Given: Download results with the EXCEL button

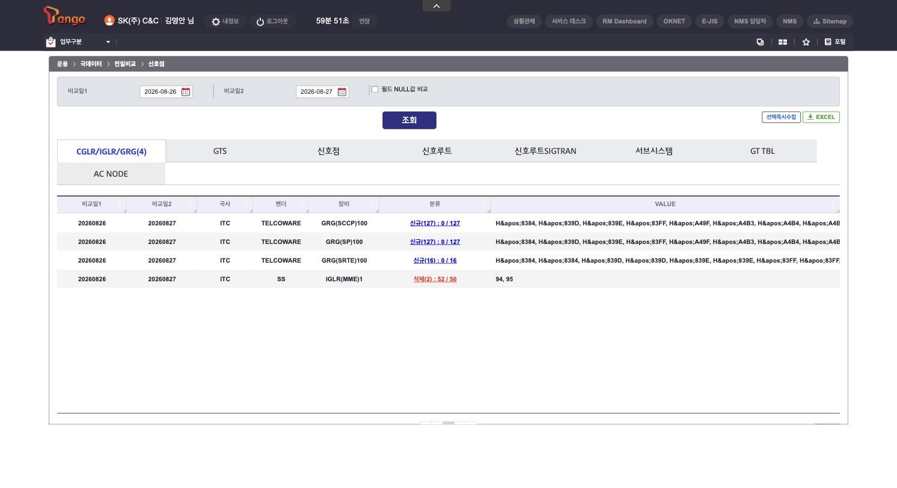Looking at the screenshot, I should click(821, 117).
